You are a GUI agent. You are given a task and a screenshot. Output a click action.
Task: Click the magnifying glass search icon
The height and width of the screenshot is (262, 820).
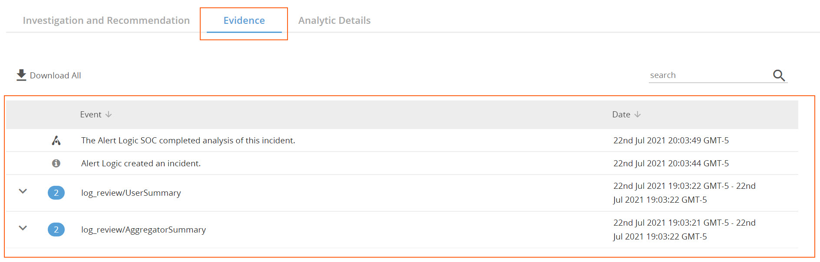coord(779,75)
